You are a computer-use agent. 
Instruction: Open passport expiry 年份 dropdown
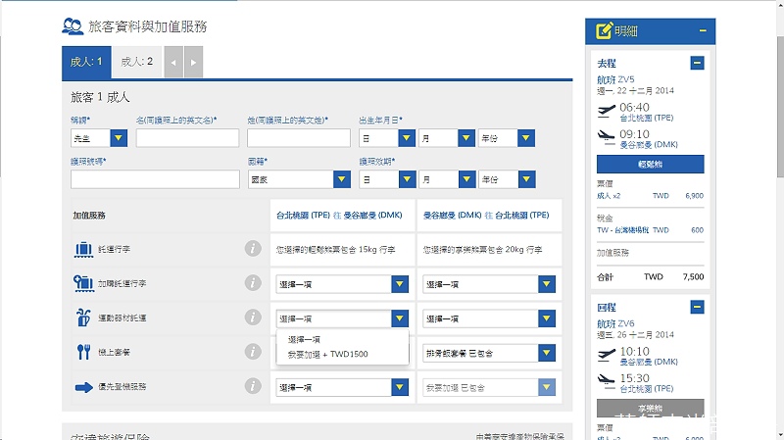[x=507, y=179]
